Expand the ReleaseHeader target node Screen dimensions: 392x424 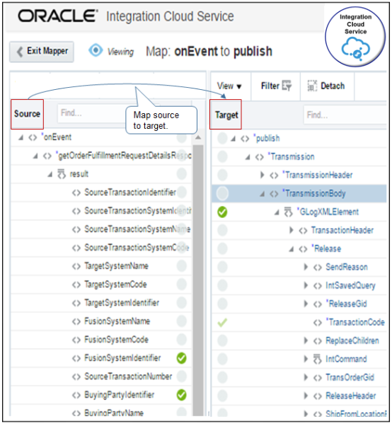(x=306, y=396)
